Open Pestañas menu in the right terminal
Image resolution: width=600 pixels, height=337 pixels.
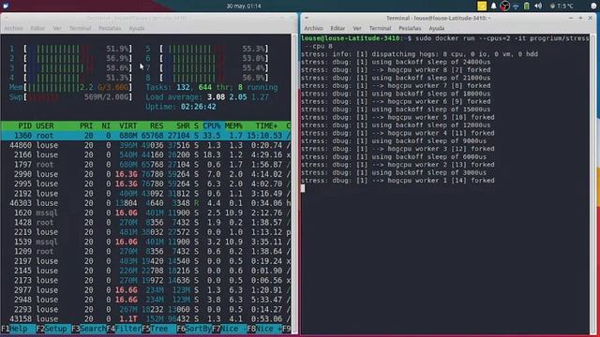[410, 28]
